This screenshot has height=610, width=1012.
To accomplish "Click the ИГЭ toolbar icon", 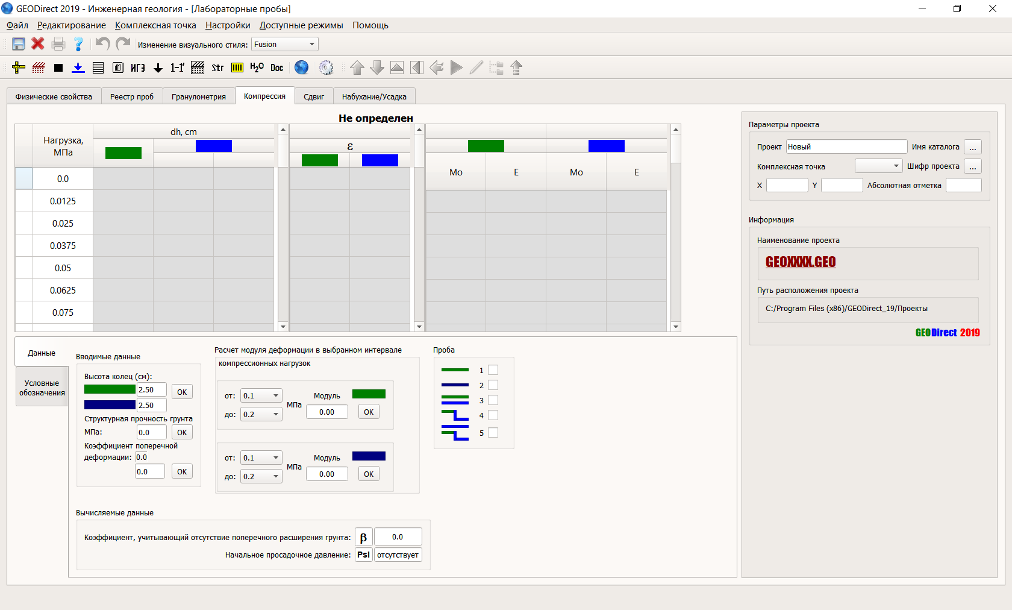I will pyautogui.click(x=138, y=68).
